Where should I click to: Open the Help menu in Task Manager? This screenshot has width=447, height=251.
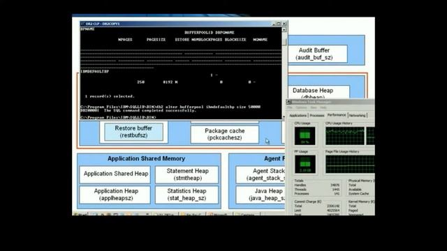(323, 107)
